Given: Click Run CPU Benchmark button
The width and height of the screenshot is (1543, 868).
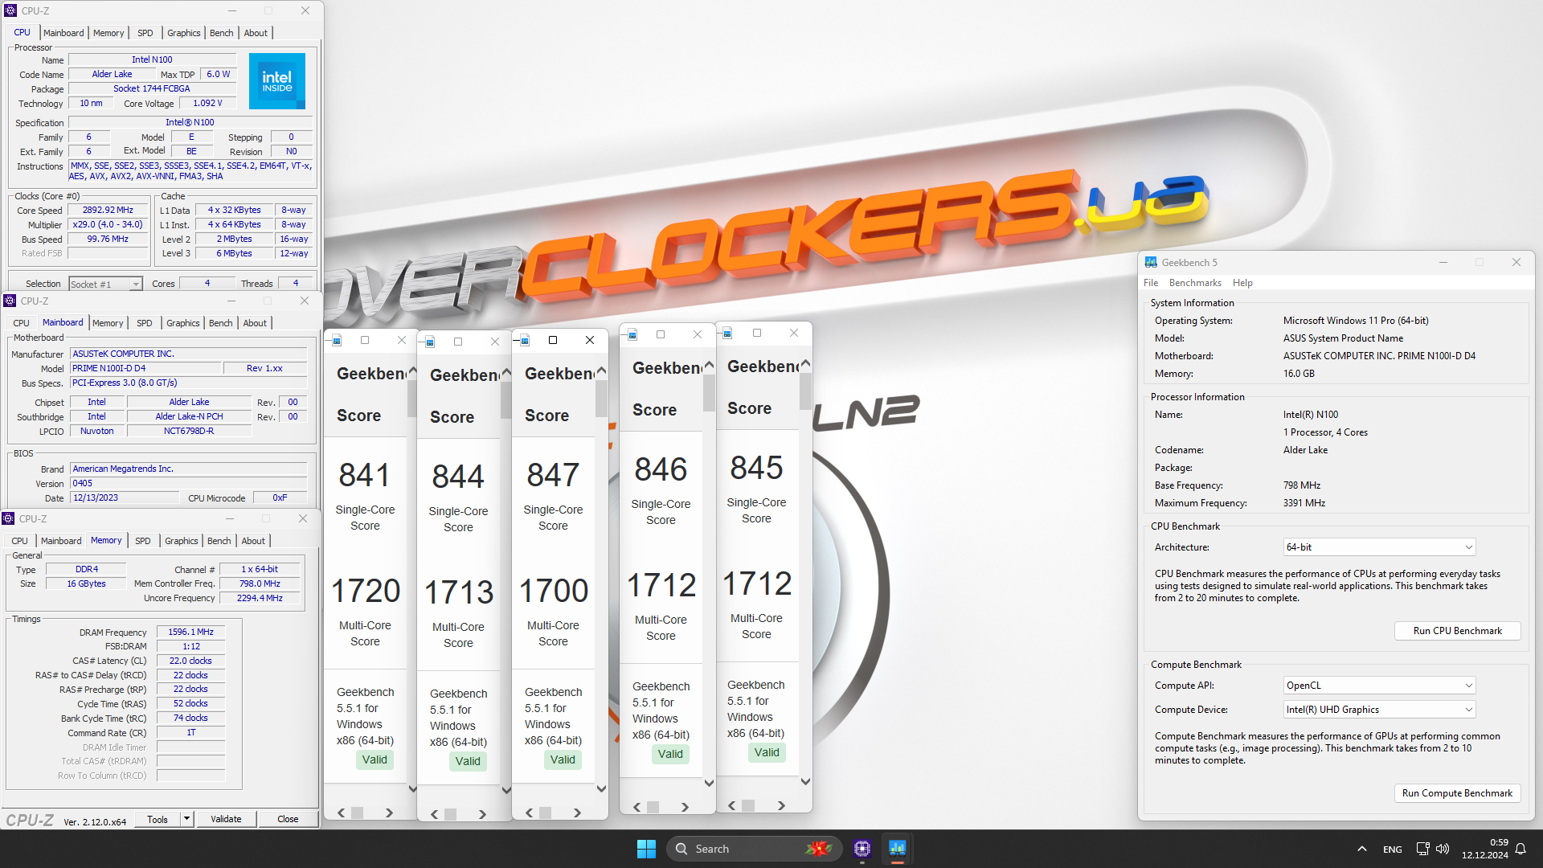Looking at the screenshot, I should point(1457,631).
